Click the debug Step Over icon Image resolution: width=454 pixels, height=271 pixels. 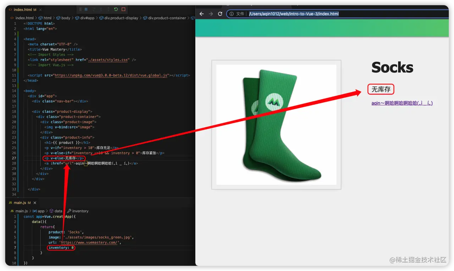tap(94, 10)
